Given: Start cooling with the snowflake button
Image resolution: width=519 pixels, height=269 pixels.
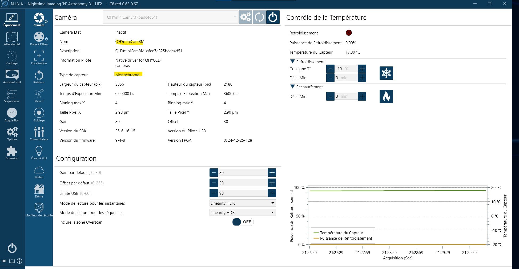Looking at the screenshot, I should point(386,73).
